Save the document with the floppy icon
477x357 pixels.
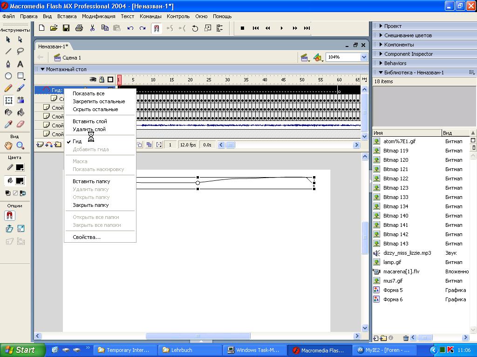coord(66,28)
